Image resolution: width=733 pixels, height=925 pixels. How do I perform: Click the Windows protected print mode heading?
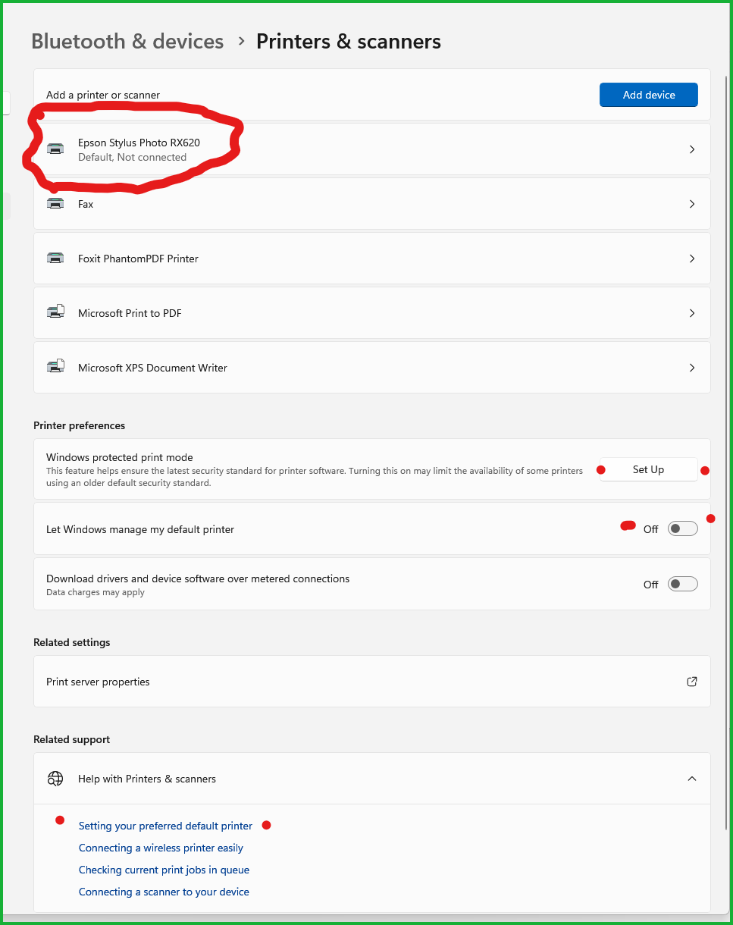(x=120, y=457)
